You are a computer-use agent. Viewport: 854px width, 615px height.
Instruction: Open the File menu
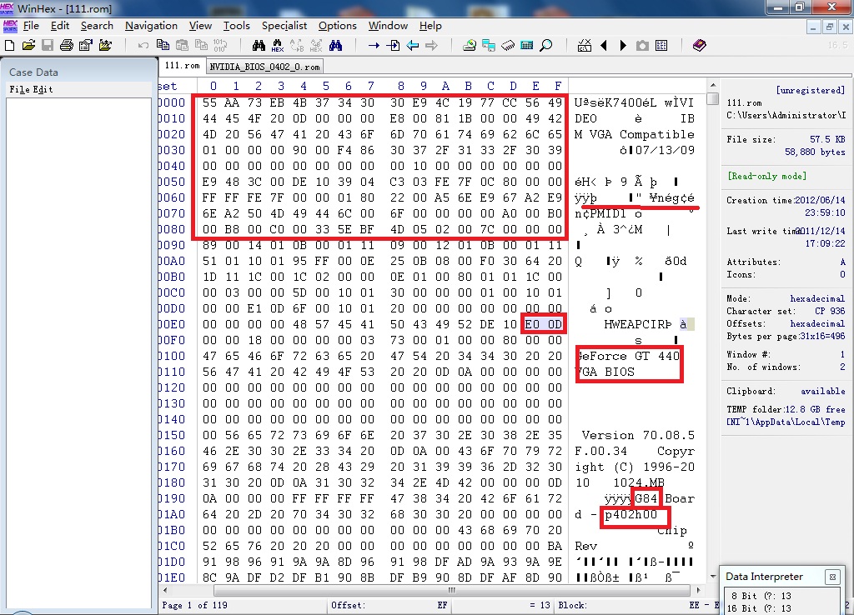[x=31, y=26]
